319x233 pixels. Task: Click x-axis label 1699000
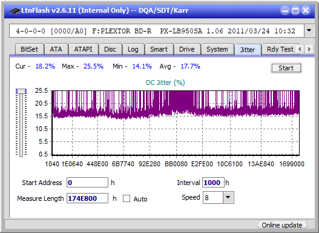292,164
